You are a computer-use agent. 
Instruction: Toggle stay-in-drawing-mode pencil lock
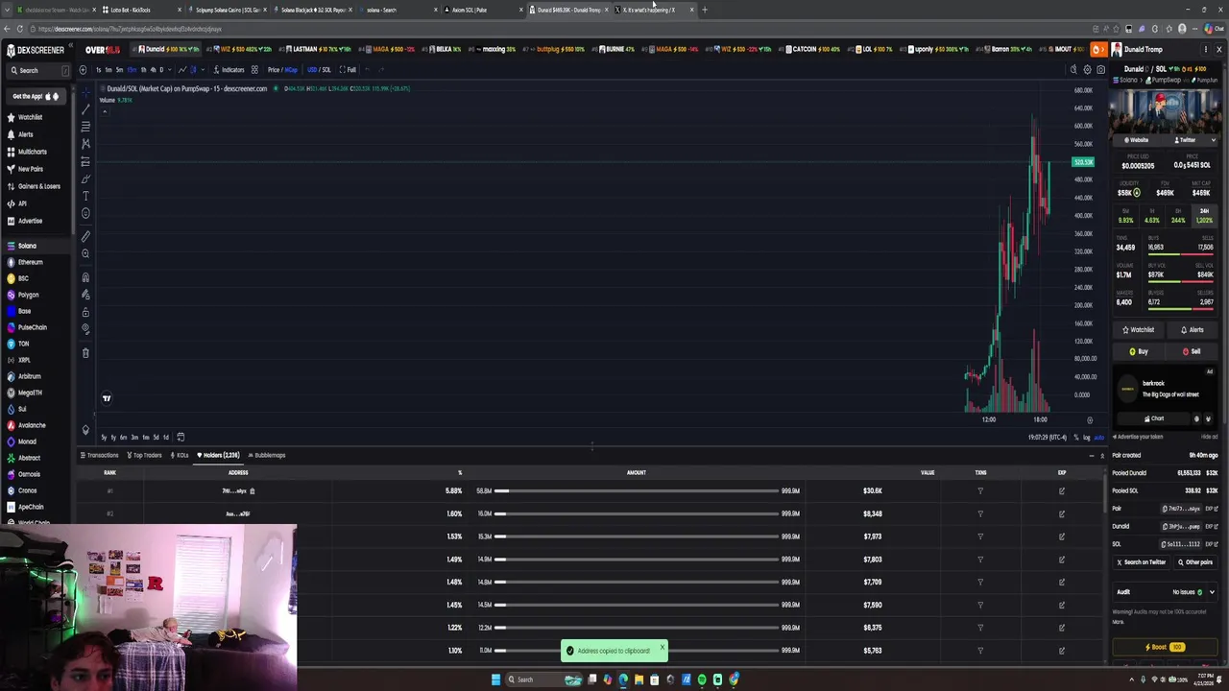pyautogui.click(x=85, y=295)
